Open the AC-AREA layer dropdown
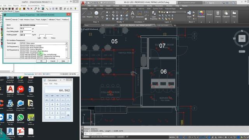This screenshot has width=249, height=140. click(185, 12)
